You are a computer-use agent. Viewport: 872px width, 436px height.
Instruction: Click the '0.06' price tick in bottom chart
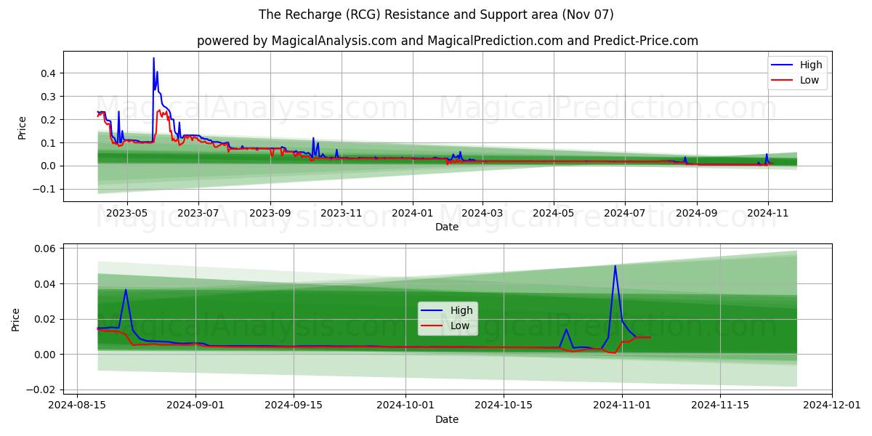[x=47, y=249]
